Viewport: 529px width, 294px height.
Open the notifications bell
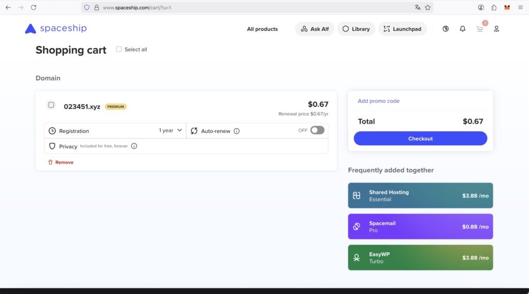462,29
